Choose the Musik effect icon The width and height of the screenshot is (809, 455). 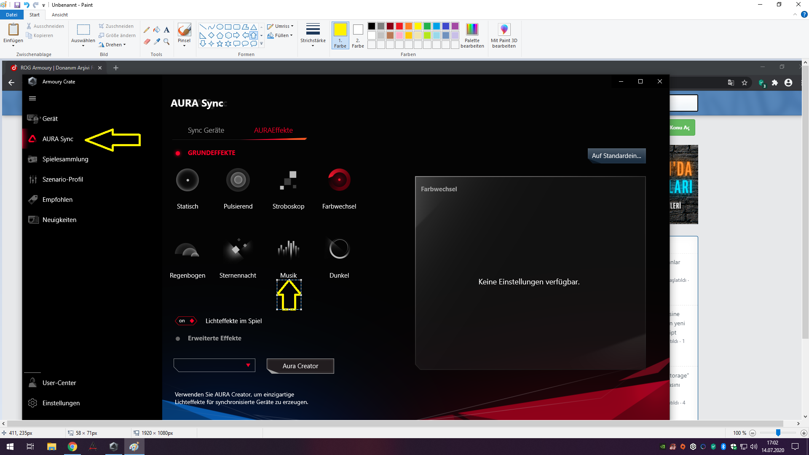point(288,249)
